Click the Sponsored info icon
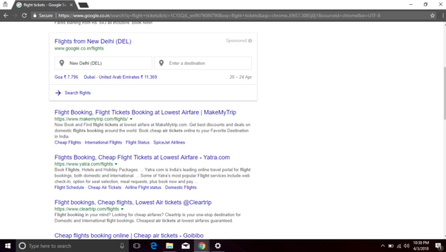Screen dimensions: 446x252 250,41
